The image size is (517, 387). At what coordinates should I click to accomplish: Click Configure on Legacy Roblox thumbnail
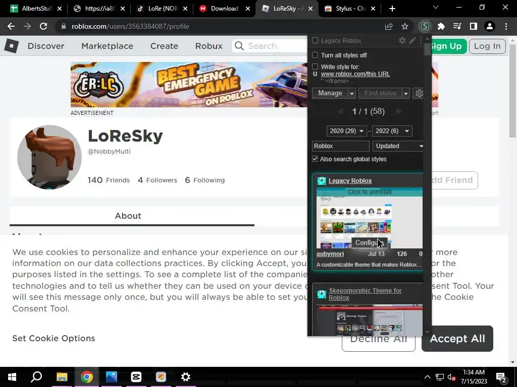coord(369,242)
